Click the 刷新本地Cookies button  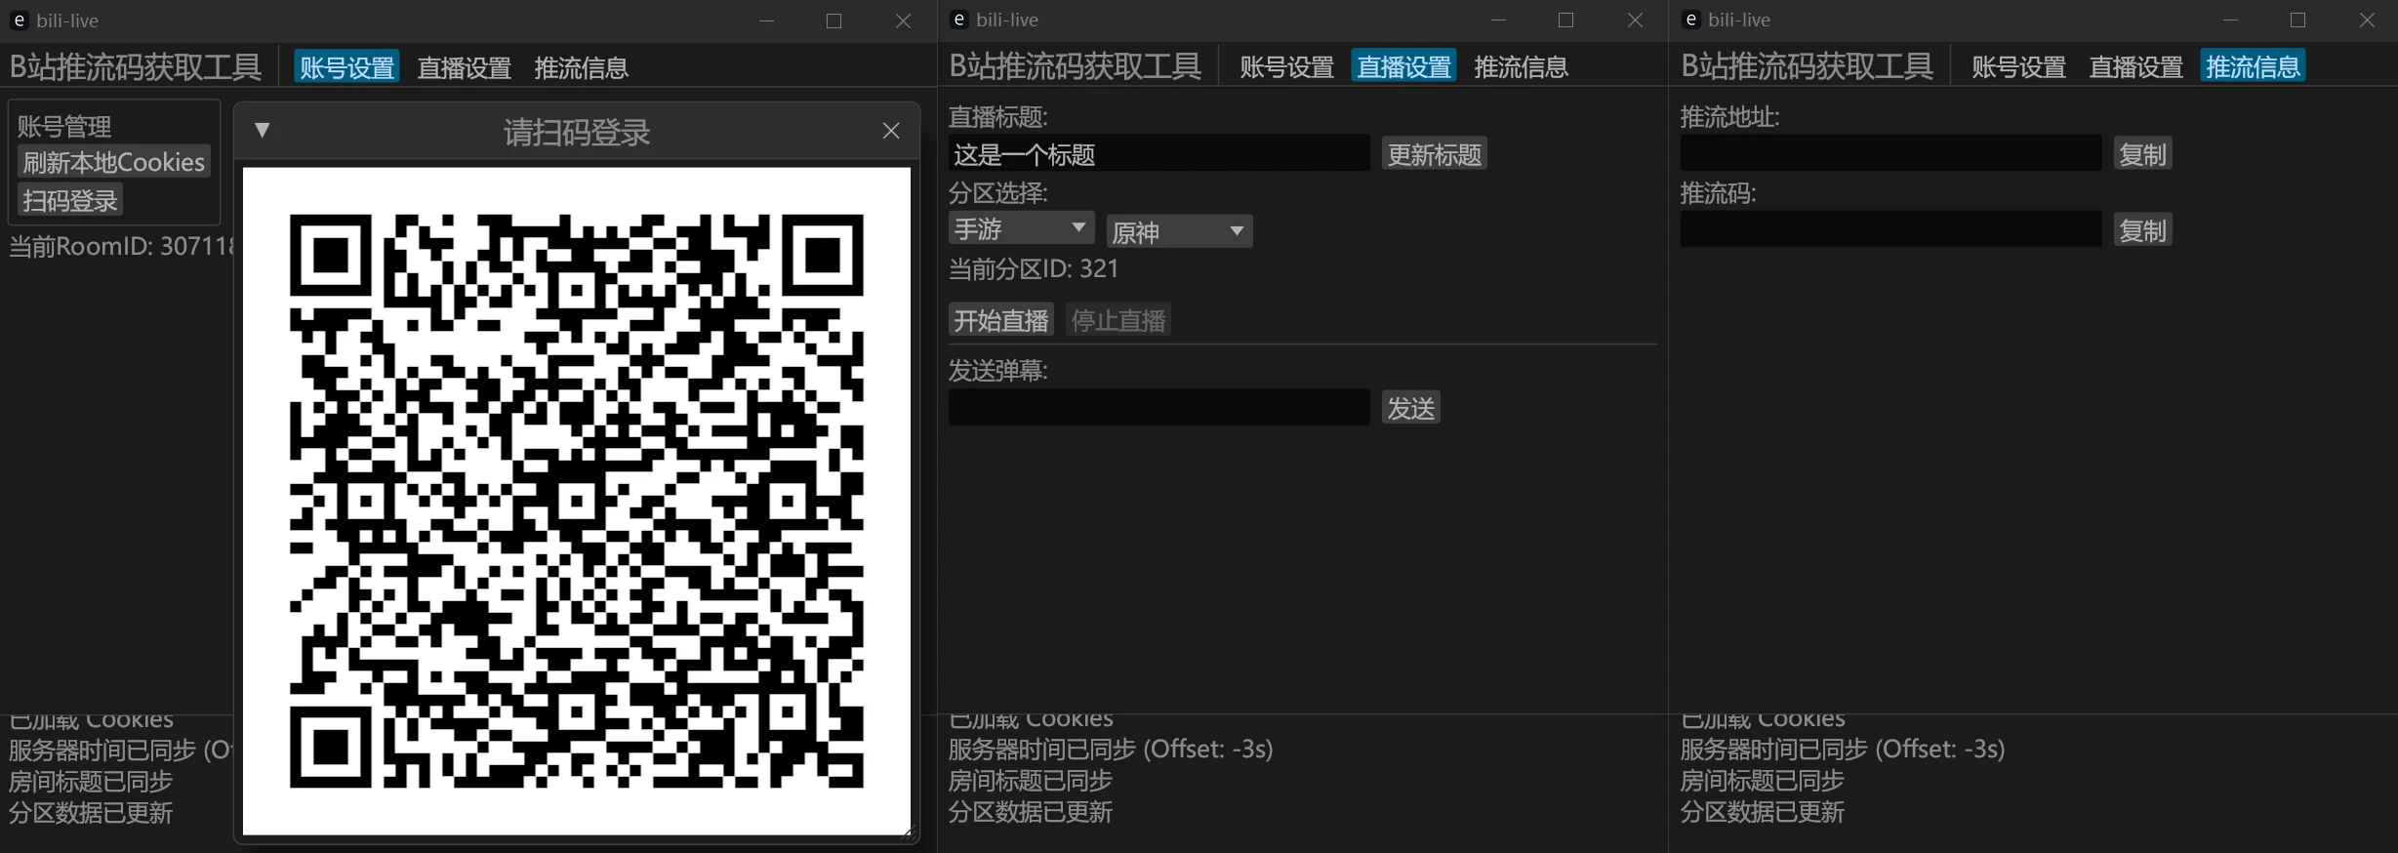point(114,162)
